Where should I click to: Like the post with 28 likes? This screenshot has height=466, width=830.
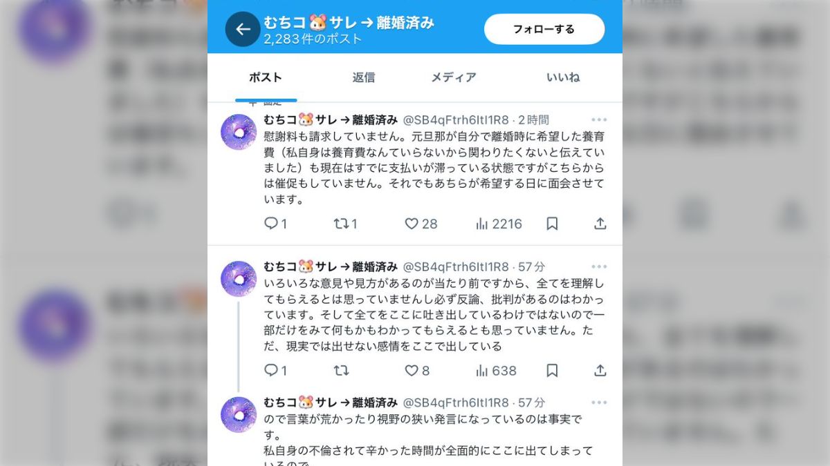click(421, 224)
